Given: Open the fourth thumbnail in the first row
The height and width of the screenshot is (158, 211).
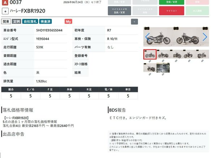Looking at the screenshot, I should click(189, 54).
